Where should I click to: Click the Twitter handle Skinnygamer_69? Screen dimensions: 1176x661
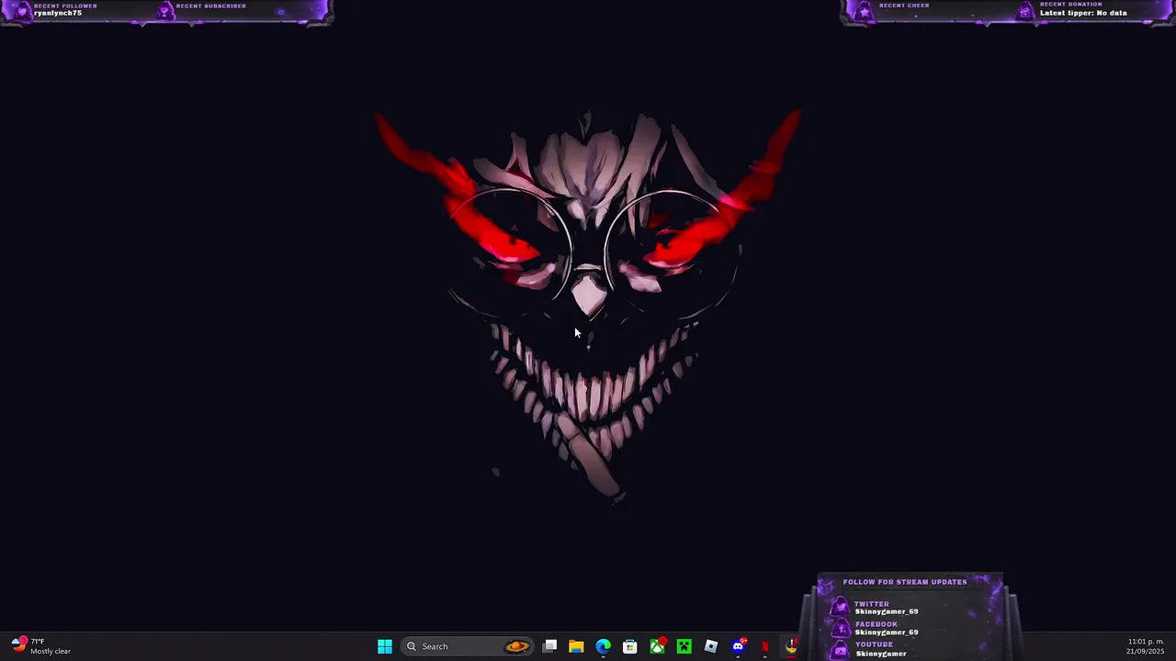[887, 611]
